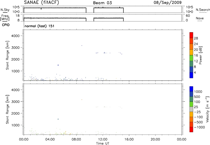The width and height of the screenshot is (210, 145).
Task: Click the Slant Range label of power panel
Action: [7, 55]
